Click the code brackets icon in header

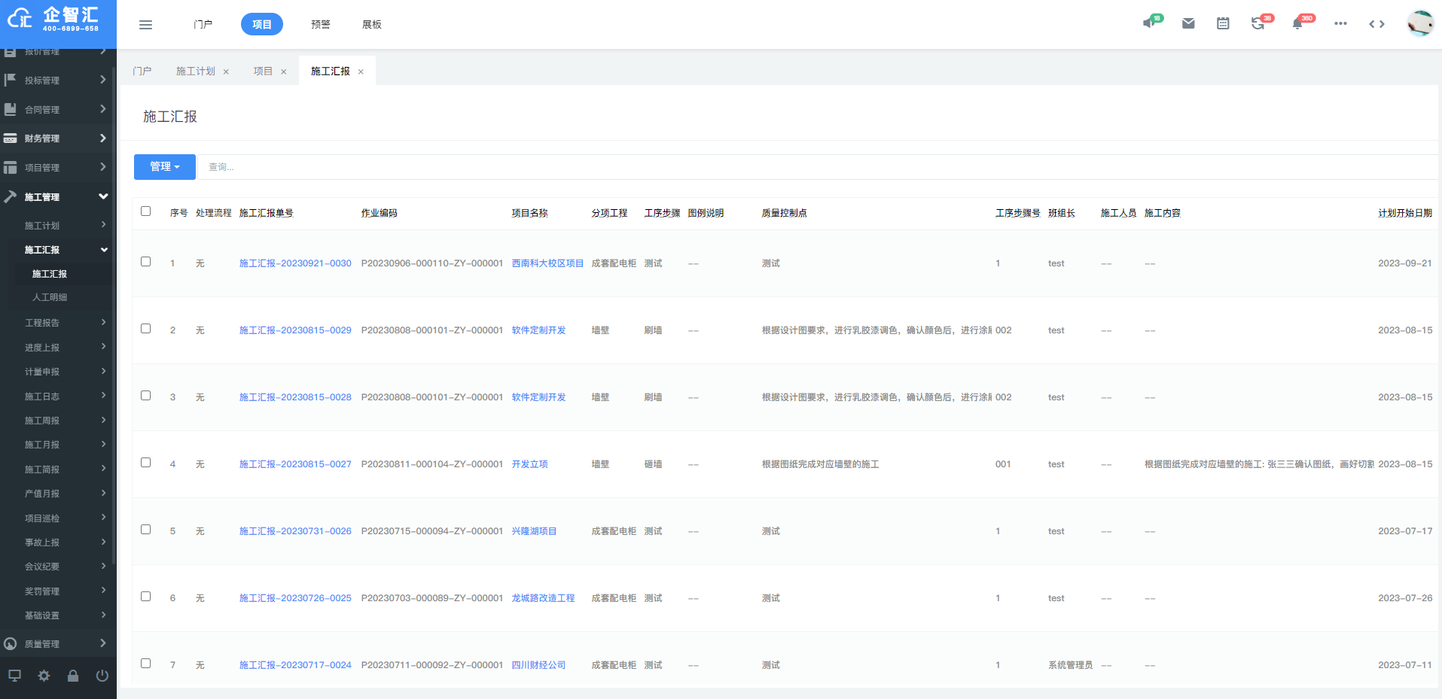pos(1376,24)
